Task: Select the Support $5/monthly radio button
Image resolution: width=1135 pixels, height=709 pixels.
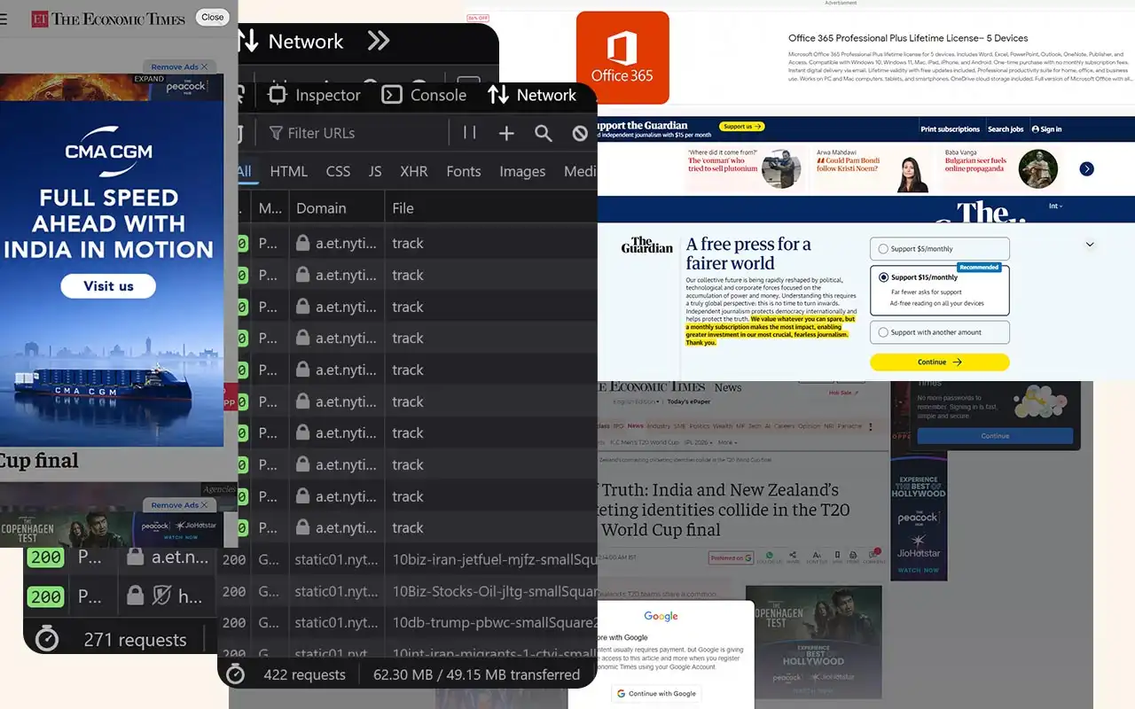Action: [882, 248]
